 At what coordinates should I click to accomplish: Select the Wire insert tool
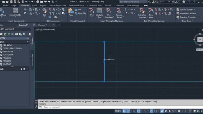92,12
